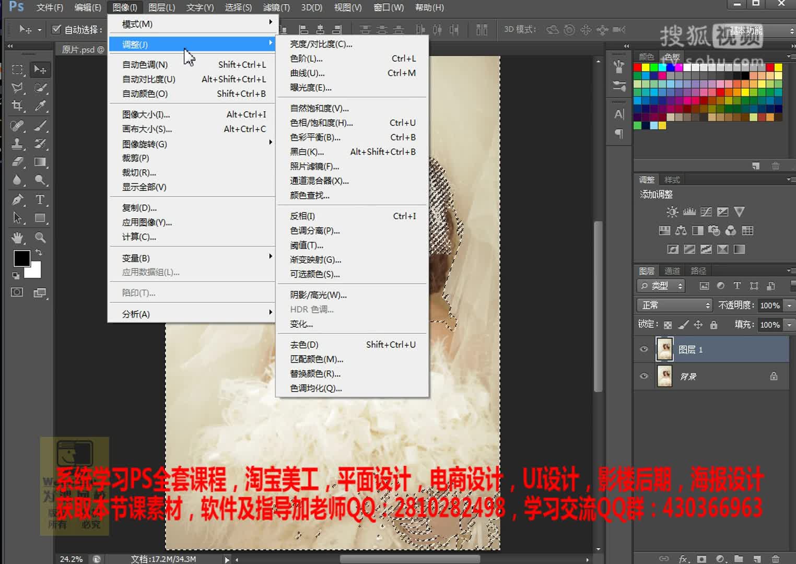Toggle pixel layer filter icon
The image size is (796, 564).
[x=704, y=286]
